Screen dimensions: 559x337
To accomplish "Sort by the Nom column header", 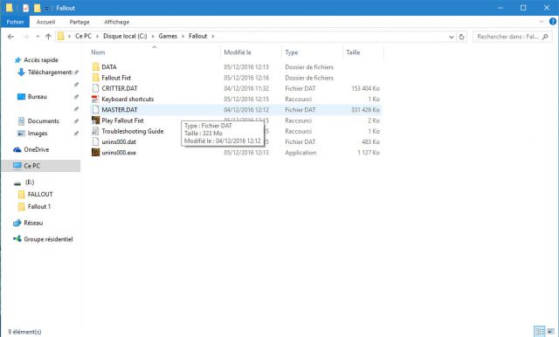I will point(98,52).
